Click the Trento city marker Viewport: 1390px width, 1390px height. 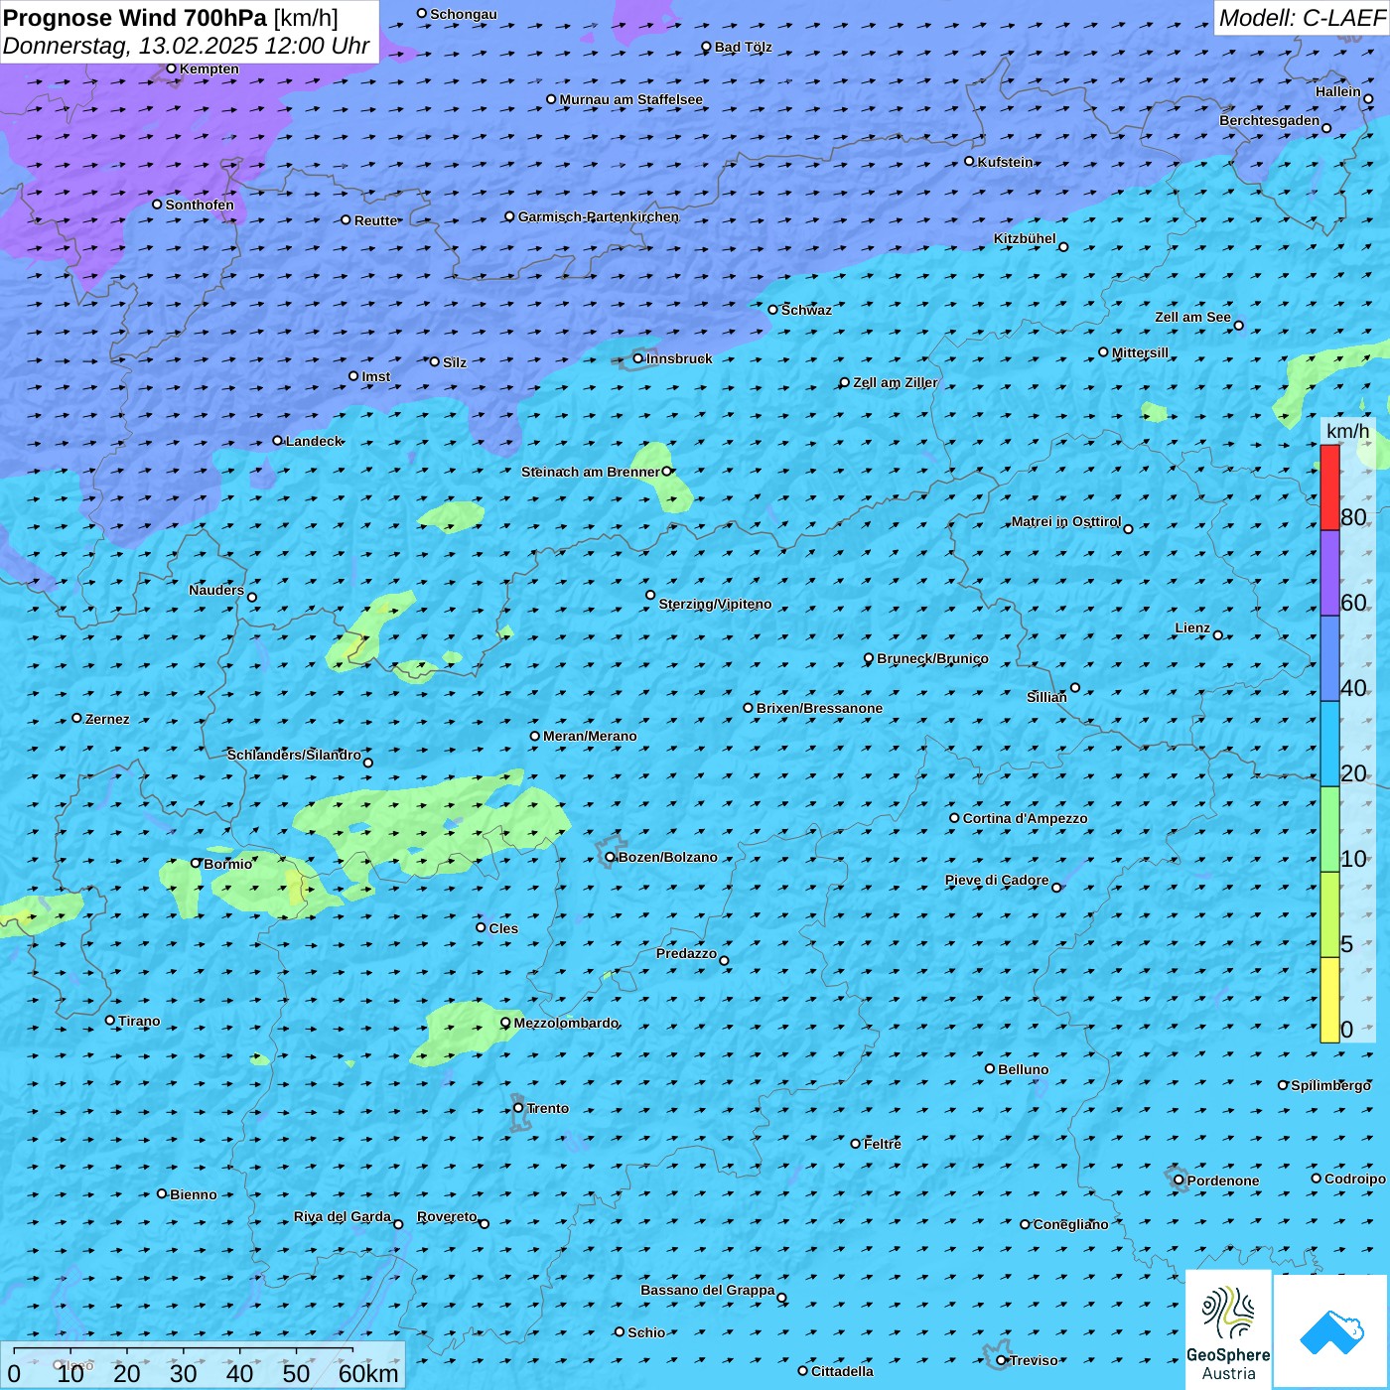coord(518,1108)
